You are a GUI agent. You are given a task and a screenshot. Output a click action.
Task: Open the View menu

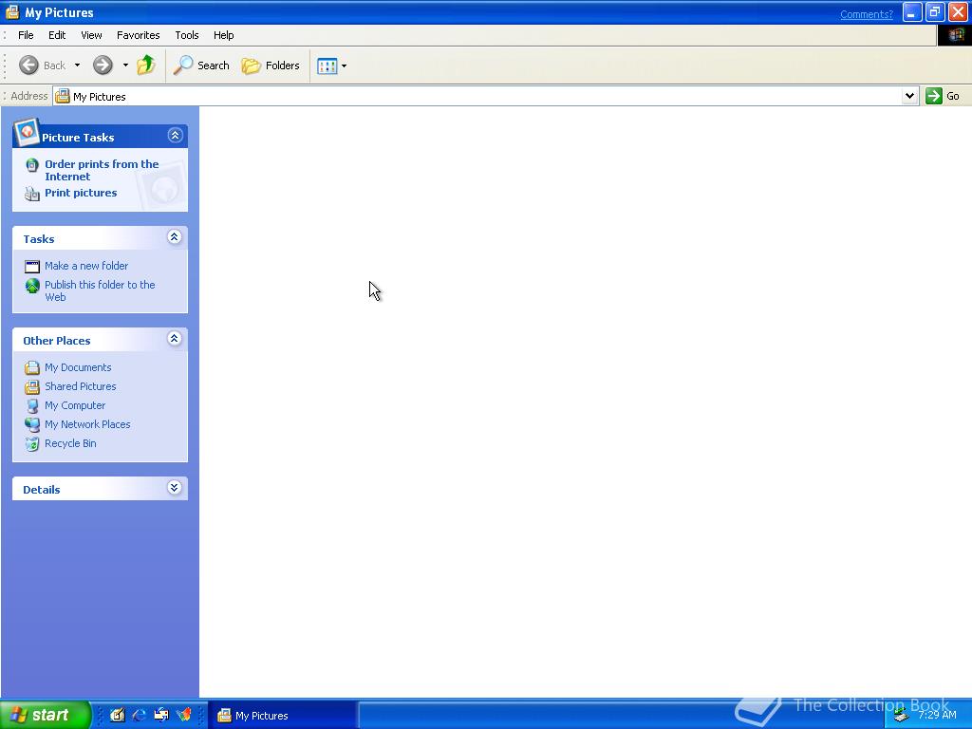pyautogui.click(x=91, y=35)
